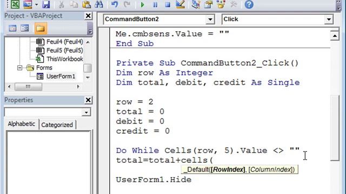Click the Copy icon in the toolbar
Screen dimensions: 346x194
tap(74, 4)
